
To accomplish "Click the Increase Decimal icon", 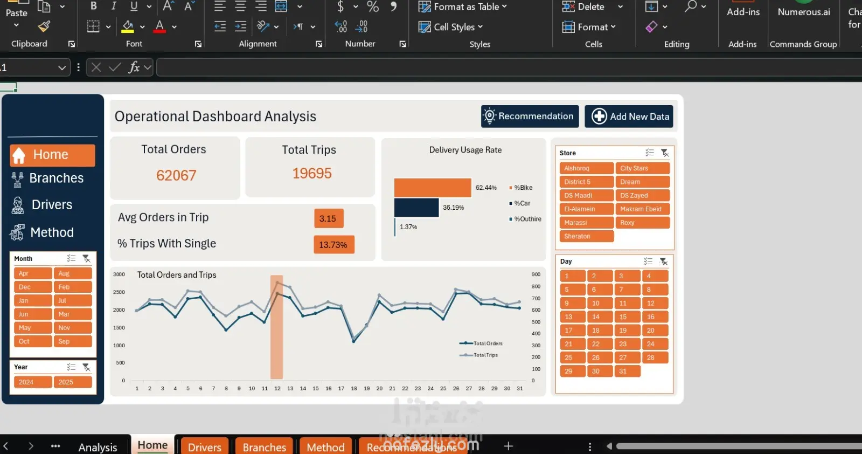I will pos(341,26).
